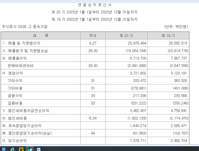
Task: Click the 6,27 note reference
Action: (93, 43)
